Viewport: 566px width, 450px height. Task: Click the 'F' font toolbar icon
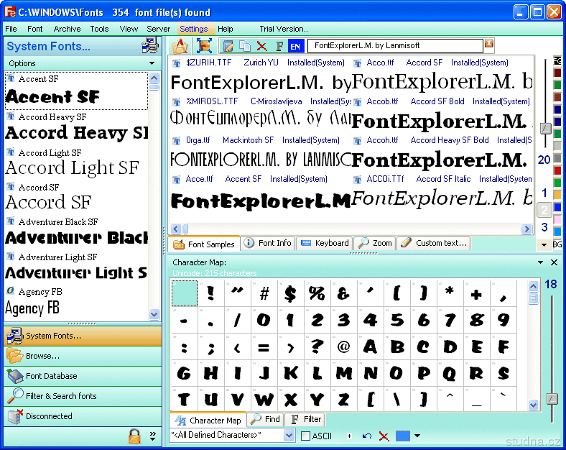click(279, 46)
